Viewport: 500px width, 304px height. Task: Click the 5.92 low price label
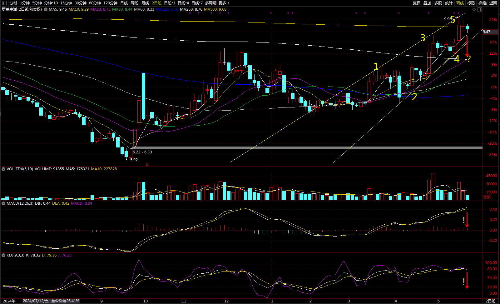click(x=134, y=160)
